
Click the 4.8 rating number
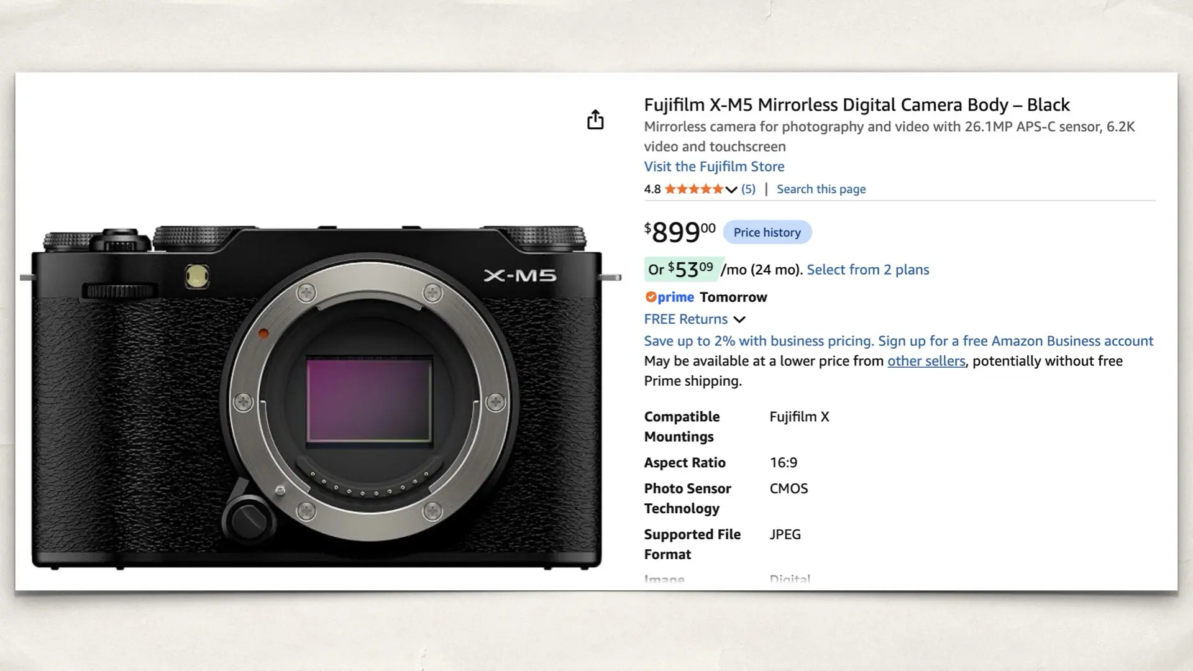(x=652, y=189)
